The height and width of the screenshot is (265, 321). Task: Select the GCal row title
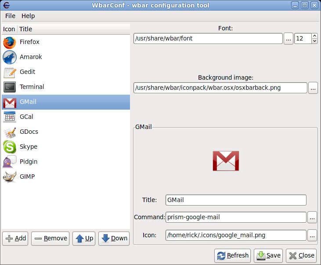point(26,117)
